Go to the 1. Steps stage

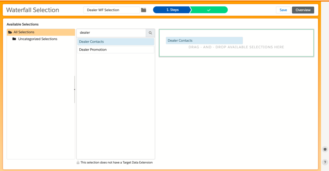click(172, 10)
